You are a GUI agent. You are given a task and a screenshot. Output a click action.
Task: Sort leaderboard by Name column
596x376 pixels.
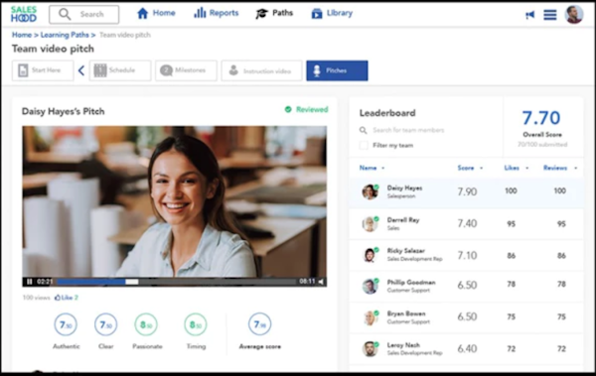click(372, 168)
